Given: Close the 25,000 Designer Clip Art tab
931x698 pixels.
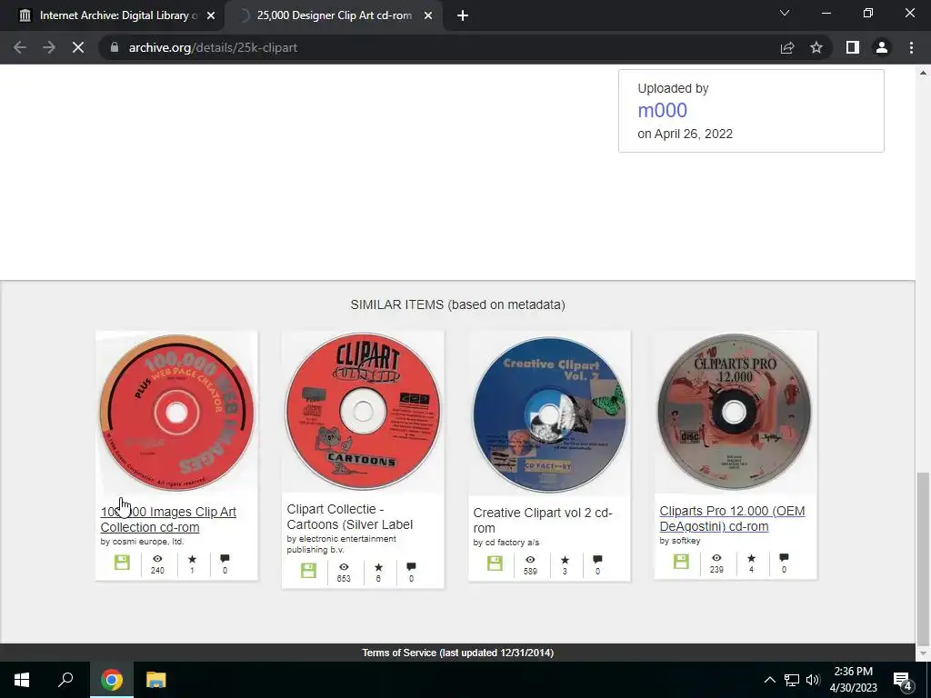Looking at the screenshot, I should (x=428, y=16).
